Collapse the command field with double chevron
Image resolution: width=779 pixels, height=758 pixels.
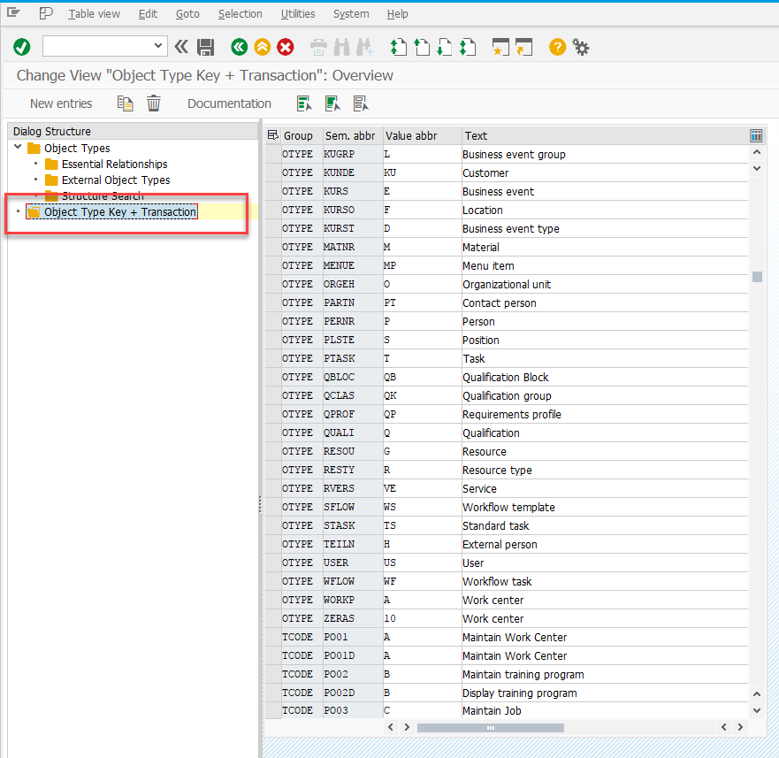[181, 47]
